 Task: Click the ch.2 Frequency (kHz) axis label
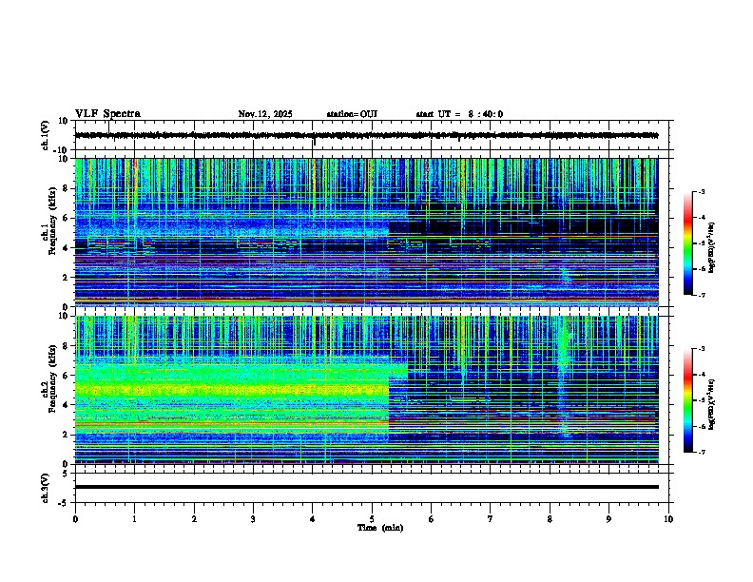(49, 378)
